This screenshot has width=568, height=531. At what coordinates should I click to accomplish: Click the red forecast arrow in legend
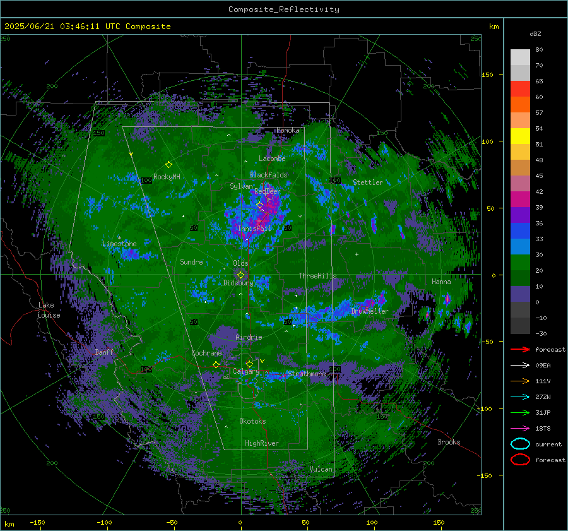520,349
